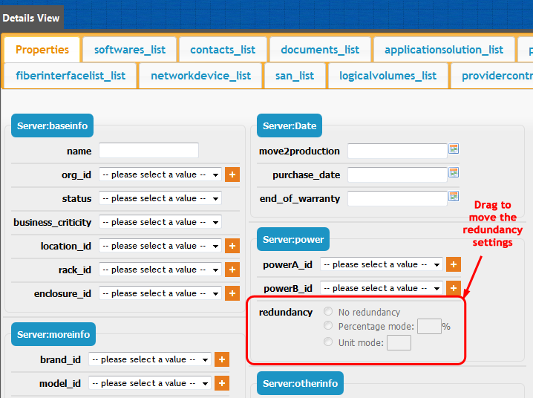533x398 pixels.
Task: Select the Percentage mode radio option
Action: (328, 326)
